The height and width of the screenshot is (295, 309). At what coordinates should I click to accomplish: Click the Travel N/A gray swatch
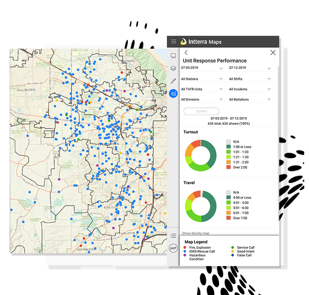228,192
